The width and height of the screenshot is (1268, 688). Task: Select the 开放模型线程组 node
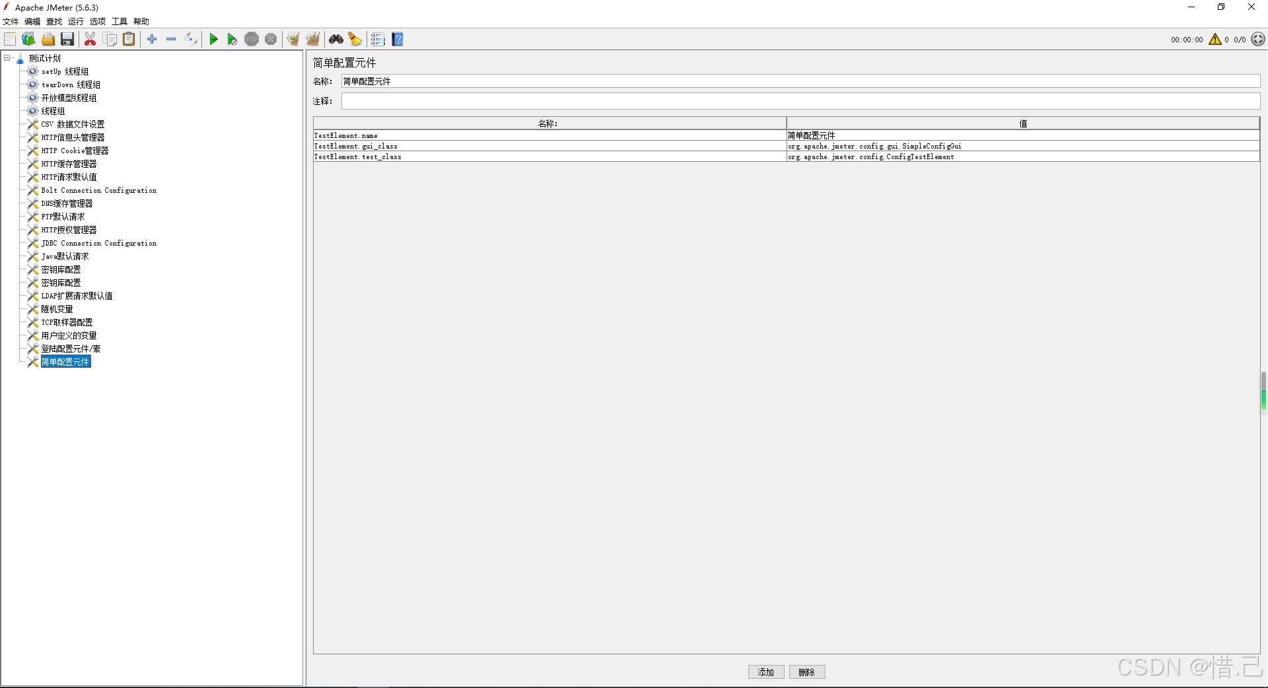point(69,98)
